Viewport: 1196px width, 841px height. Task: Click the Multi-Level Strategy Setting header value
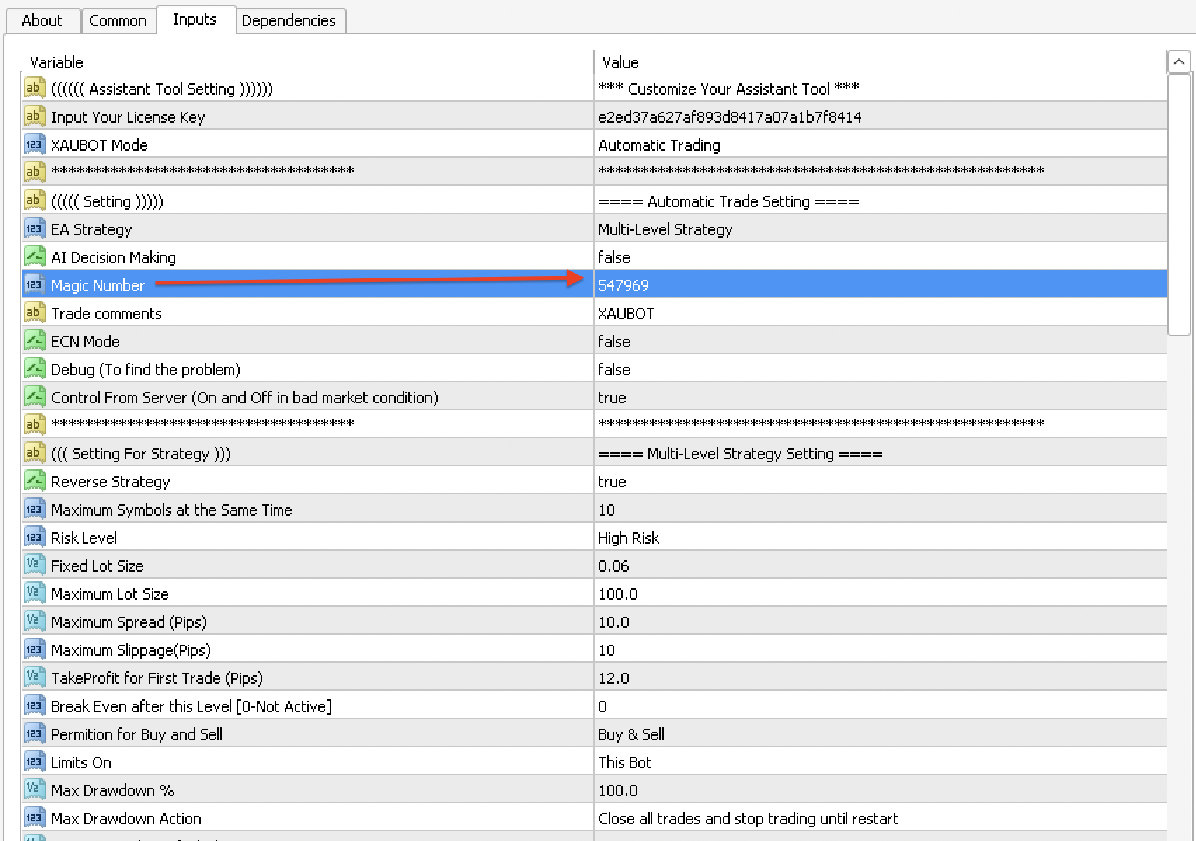[x=740, y=454]
